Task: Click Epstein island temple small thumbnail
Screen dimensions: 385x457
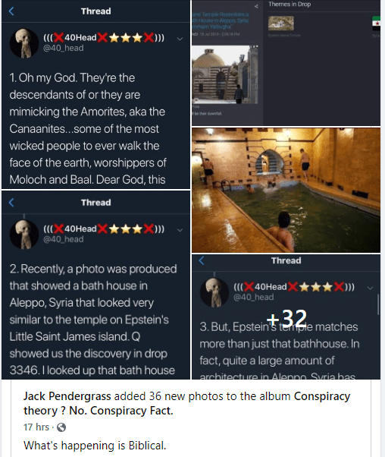Action: coord(281,24)
